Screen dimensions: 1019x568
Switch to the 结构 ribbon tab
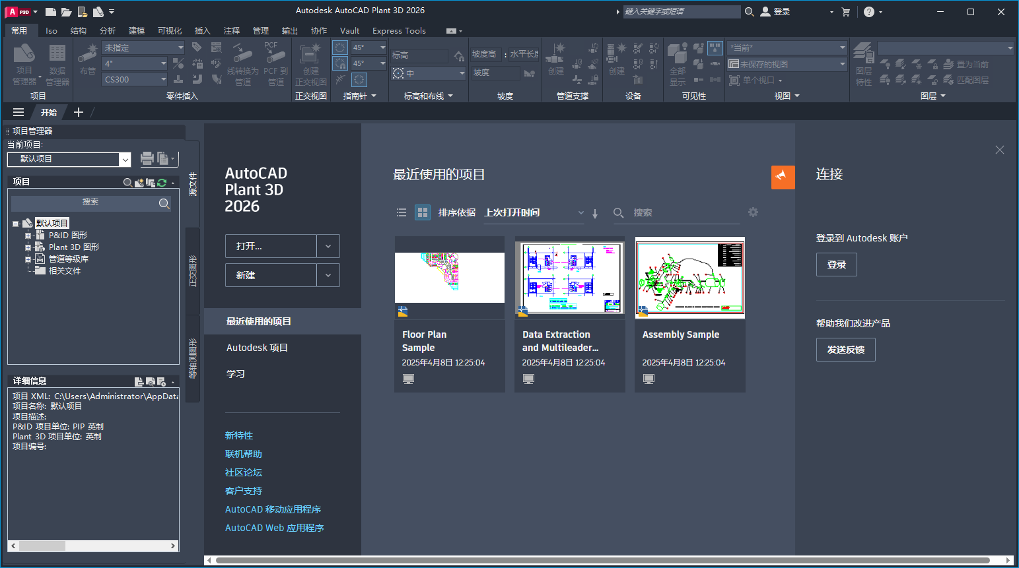click(79, 31)
